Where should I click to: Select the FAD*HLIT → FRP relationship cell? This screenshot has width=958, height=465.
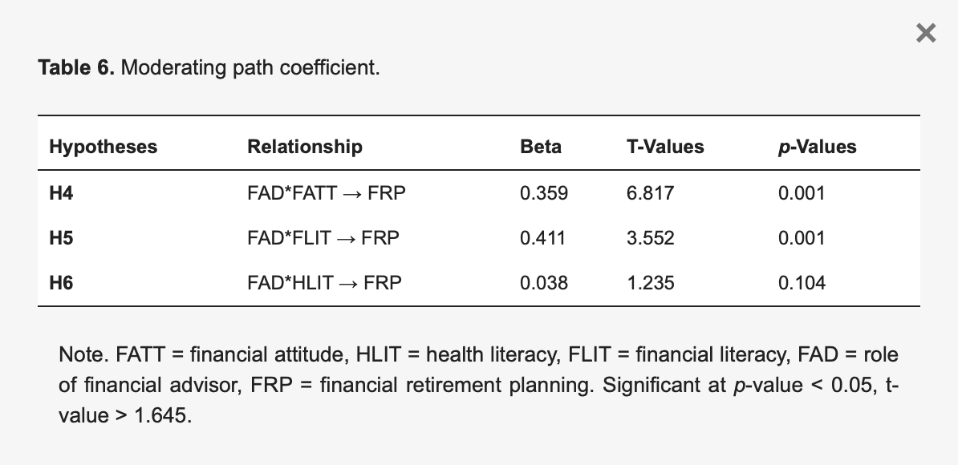pos(325,282)
